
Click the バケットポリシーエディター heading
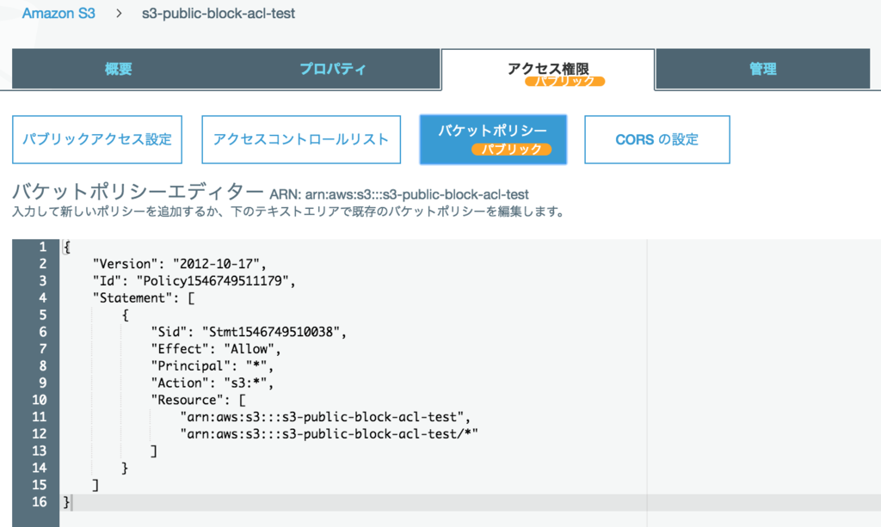[x=138, y=192]
